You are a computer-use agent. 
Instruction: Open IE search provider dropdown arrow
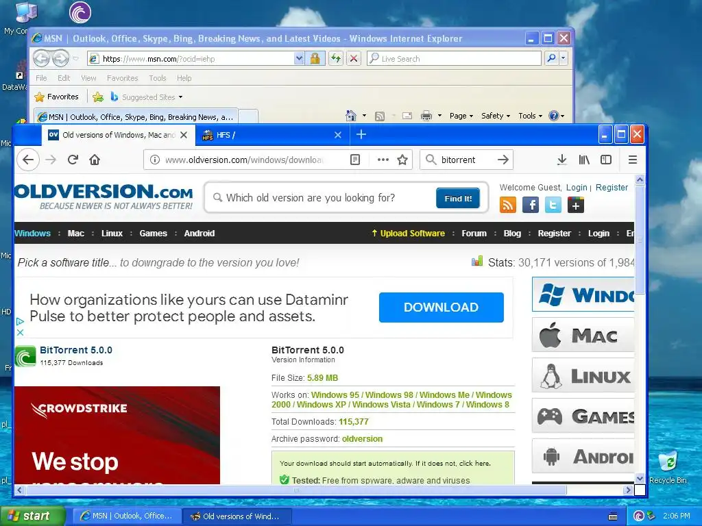(x=564, y=58)
